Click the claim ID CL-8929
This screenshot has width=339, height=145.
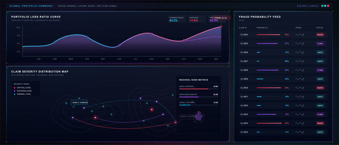pyautogui.click(x=244, y=79)
